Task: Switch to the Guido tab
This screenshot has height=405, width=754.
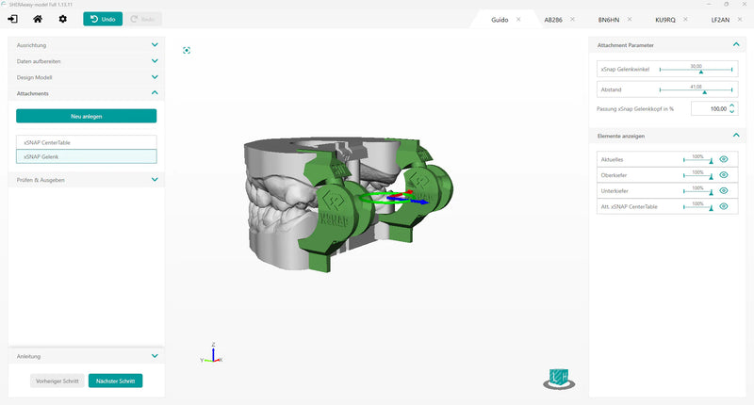Action: [500, 20]
